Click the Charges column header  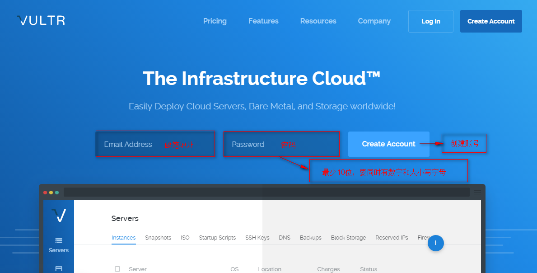tap(328, 269)
